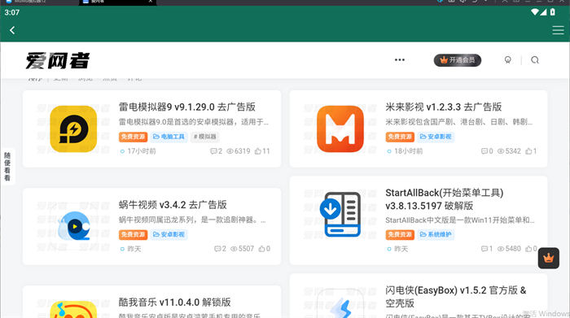Open the 随便看看 side tab
The width and height of the screenshot is (570, 318).
[7, 166]
